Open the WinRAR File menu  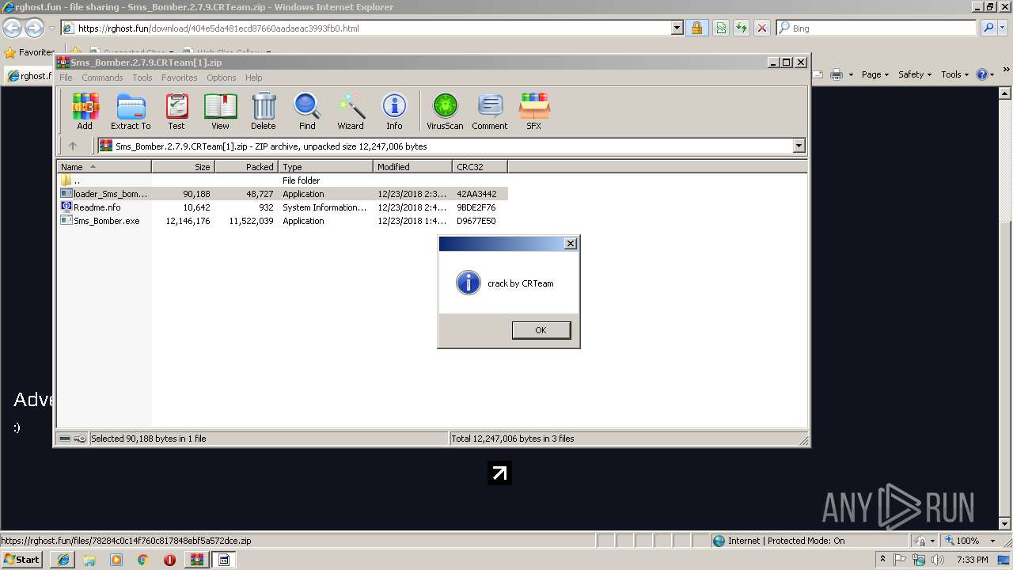66,78
